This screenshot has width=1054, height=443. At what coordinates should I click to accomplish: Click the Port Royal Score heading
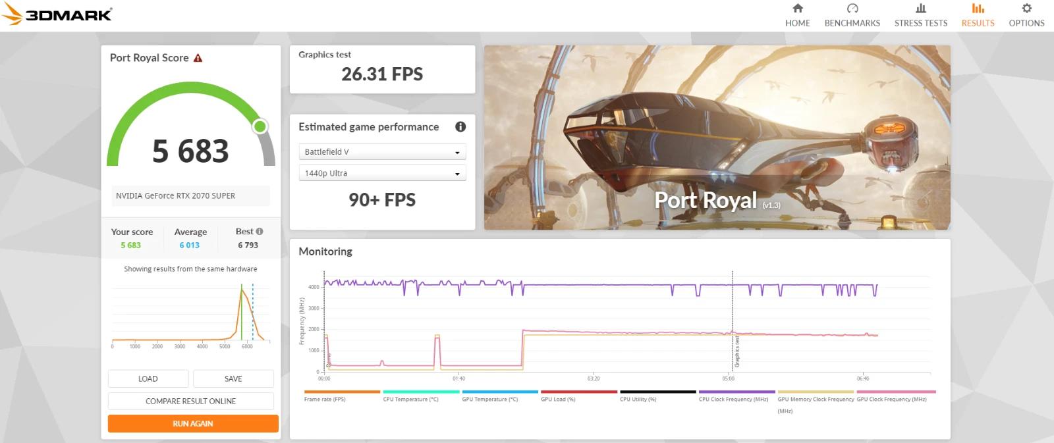[x=149, y=58]
